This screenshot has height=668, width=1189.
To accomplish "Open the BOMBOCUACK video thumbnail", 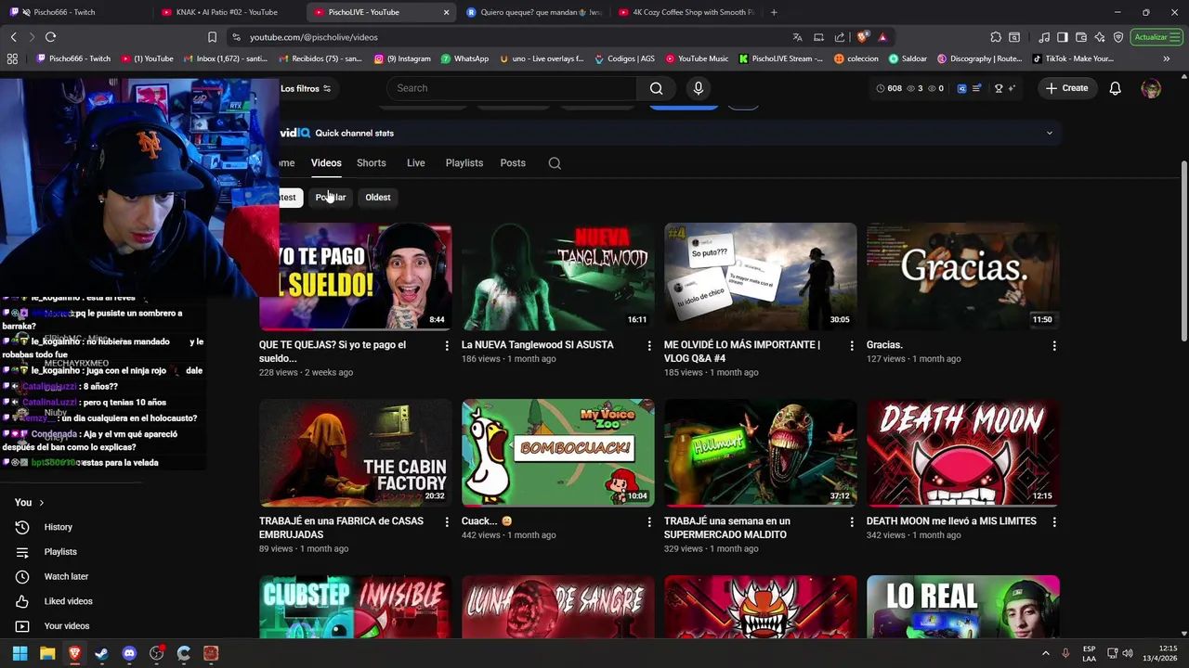I will pos(558,453).
